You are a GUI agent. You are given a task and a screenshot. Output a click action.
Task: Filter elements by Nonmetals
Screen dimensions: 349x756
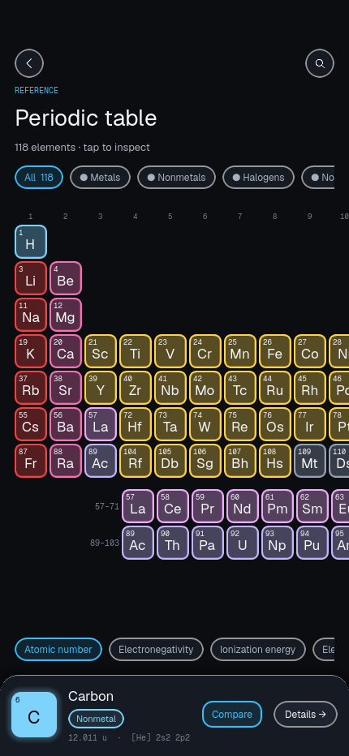pyautogui.click(x=177, y=178)
